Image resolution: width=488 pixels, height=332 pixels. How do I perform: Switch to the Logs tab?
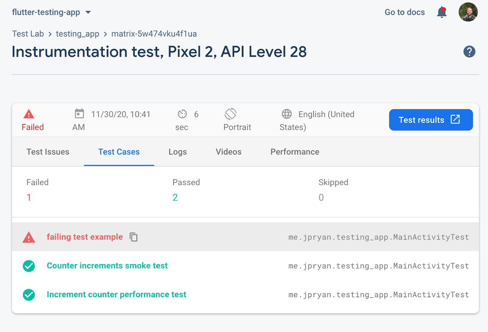tap(178, 152)
